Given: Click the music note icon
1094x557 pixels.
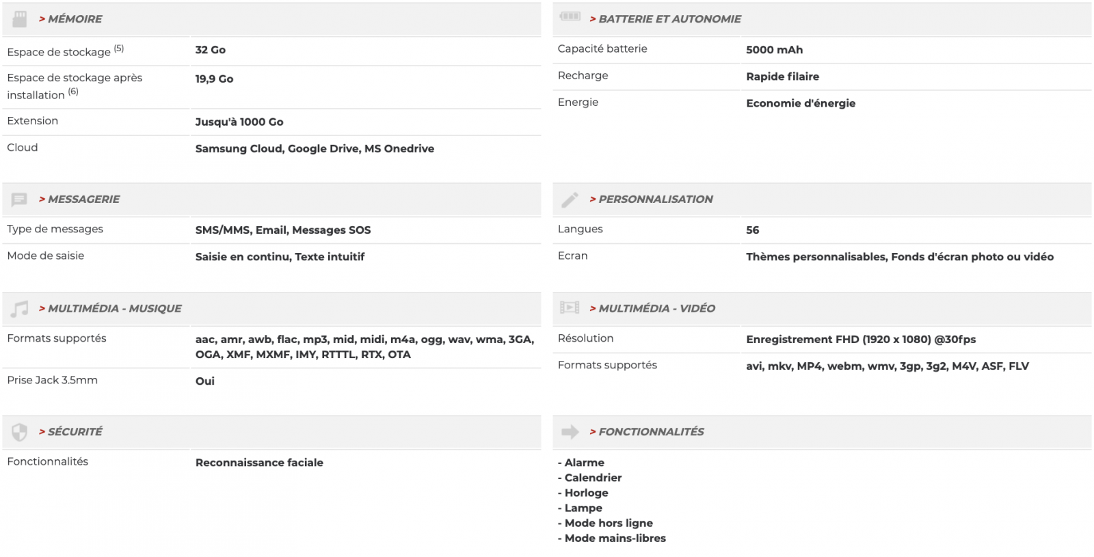Looking at the screenshot, I should coord(20,309).
